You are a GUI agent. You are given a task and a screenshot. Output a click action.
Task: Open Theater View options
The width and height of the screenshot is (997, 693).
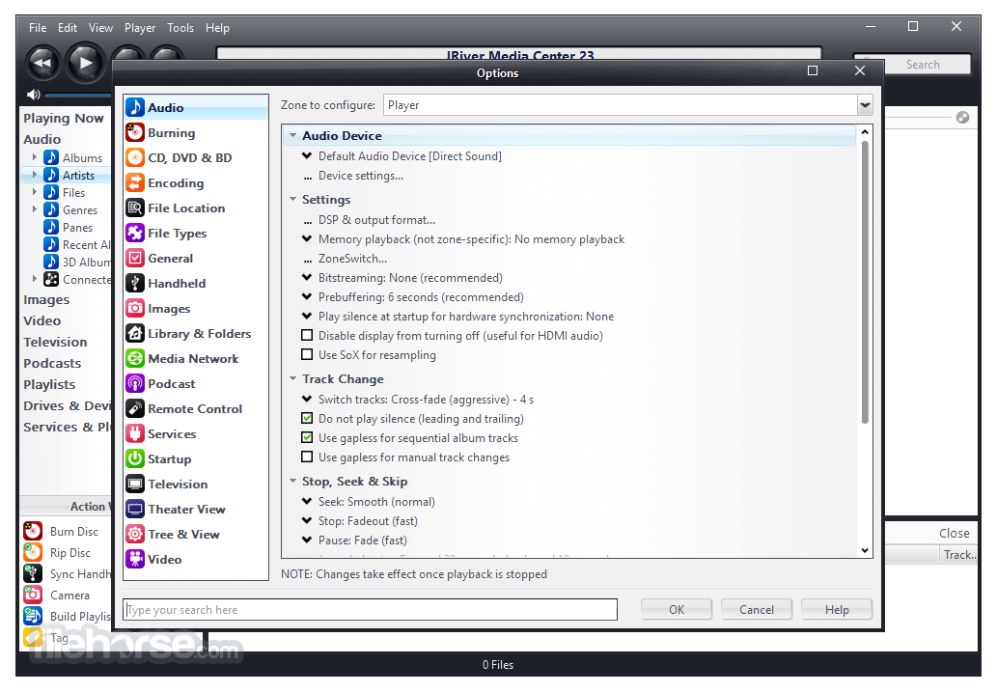(x=176, y=510)
